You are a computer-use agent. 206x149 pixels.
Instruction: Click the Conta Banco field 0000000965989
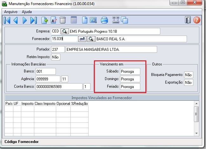coord(59,87)
